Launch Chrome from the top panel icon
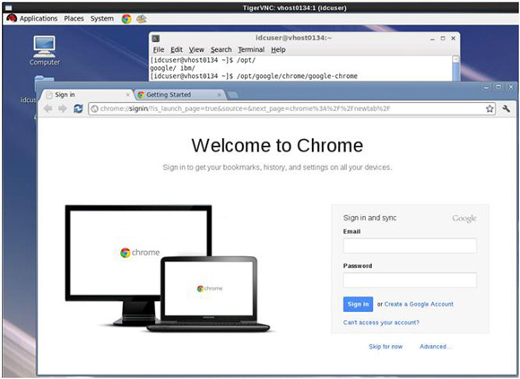The width and height of the screenshot is (520, 379). click(126, 19)
